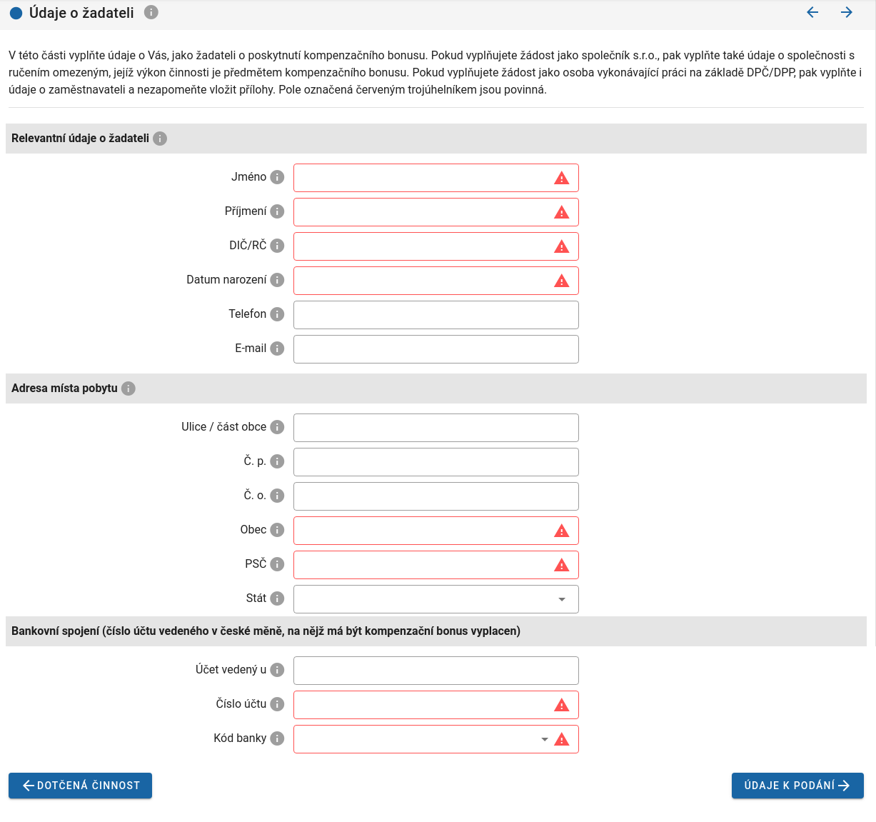Focus the Příjmení input field
This screenshot has width=876, height=822.
point(423,212)
